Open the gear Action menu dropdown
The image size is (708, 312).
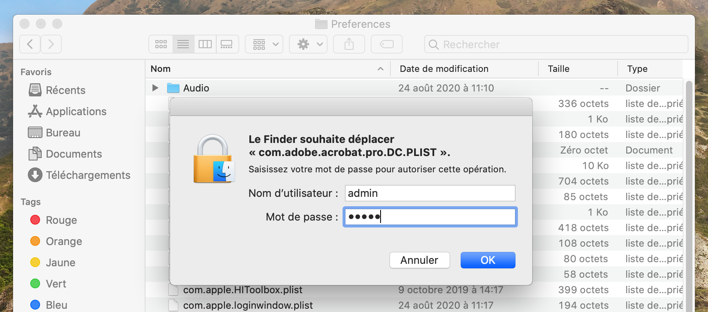(x=310, y=44)
